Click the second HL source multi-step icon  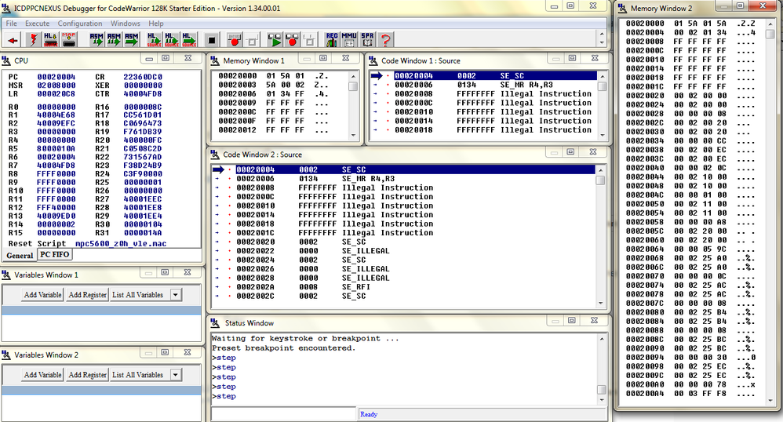tap(171, 40)
